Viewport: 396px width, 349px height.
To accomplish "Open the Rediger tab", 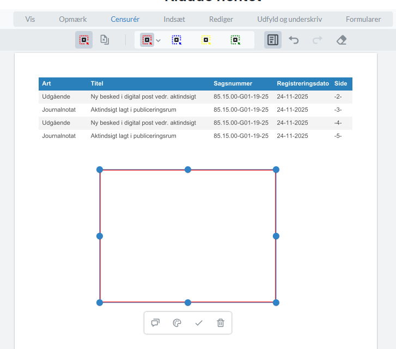I will (x=221, y=19).
